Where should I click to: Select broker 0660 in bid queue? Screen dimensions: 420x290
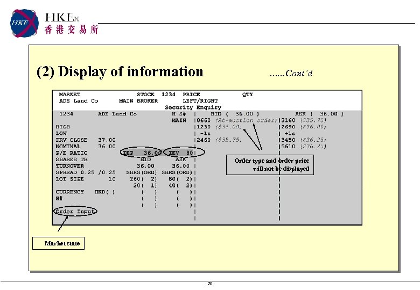(x=204, y=120)
